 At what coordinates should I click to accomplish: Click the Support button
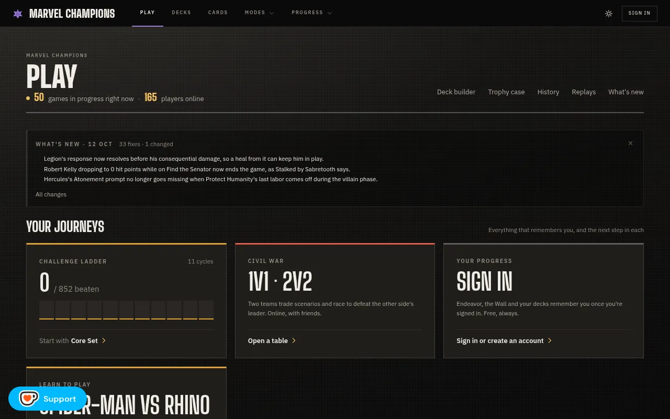47,399
